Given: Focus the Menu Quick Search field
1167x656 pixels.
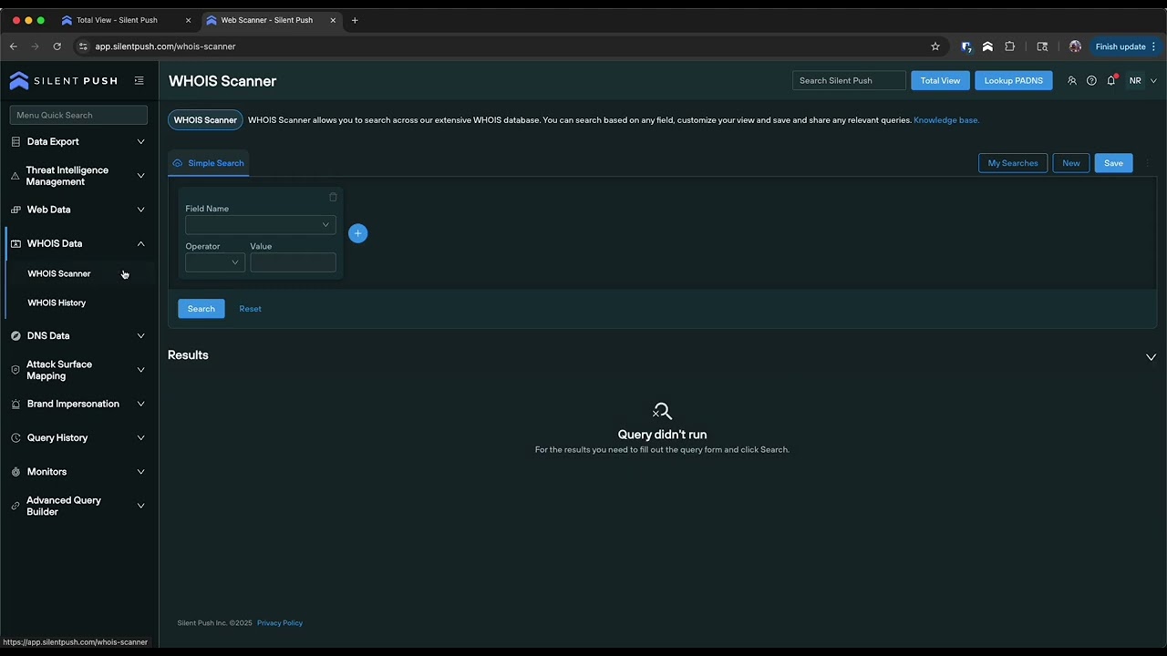Looking at the screenshot, I should coord(78,115).
